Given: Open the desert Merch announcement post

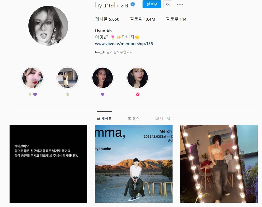Looking at the screenshot, I should tap(134, 164).
